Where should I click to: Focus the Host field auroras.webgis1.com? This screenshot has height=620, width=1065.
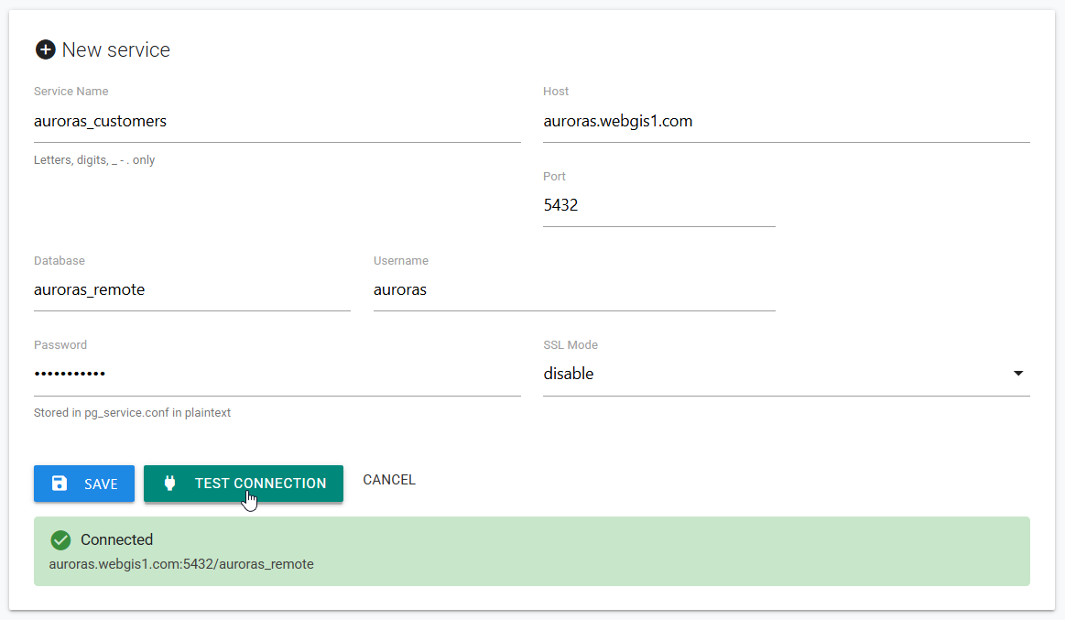click(787, 121)
